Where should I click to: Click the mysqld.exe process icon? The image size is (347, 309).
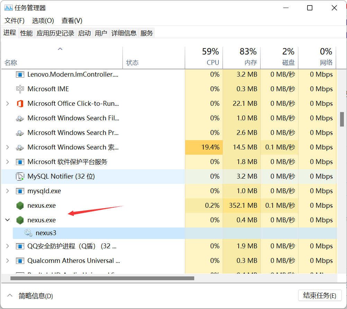click(x=20, y=191)
